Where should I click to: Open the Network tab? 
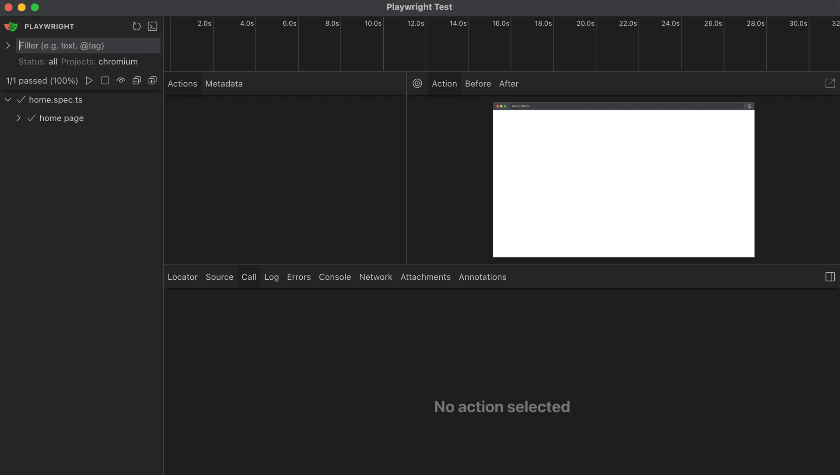point(375,277)
